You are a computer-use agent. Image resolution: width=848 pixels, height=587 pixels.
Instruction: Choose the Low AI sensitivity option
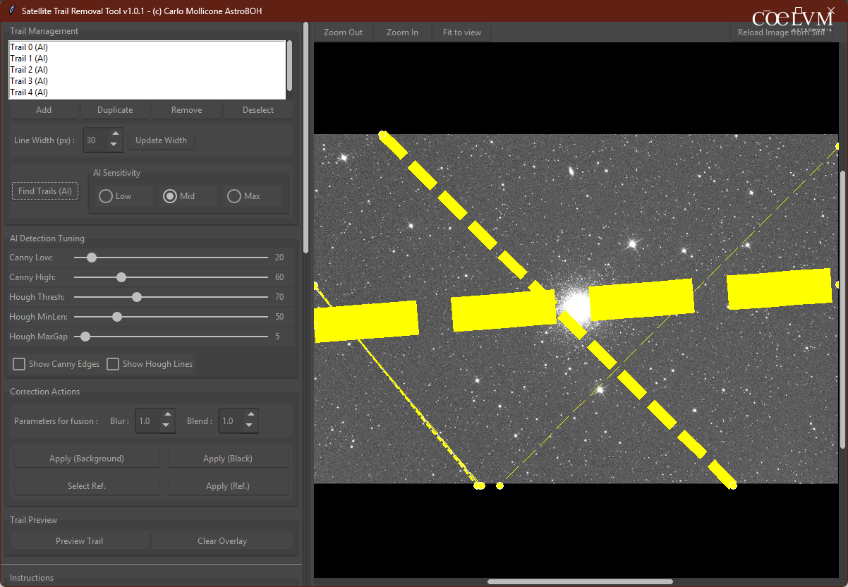click(x=106, y=196)
